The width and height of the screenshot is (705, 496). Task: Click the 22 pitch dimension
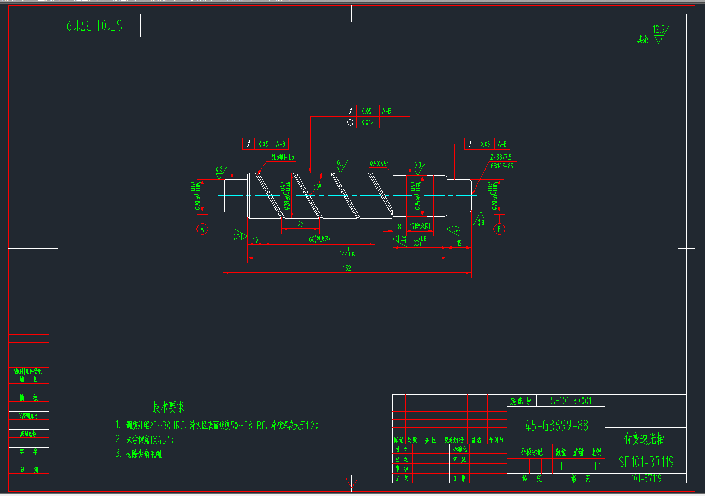coord(301,224)
